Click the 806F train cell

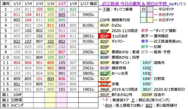pos(105,47)
